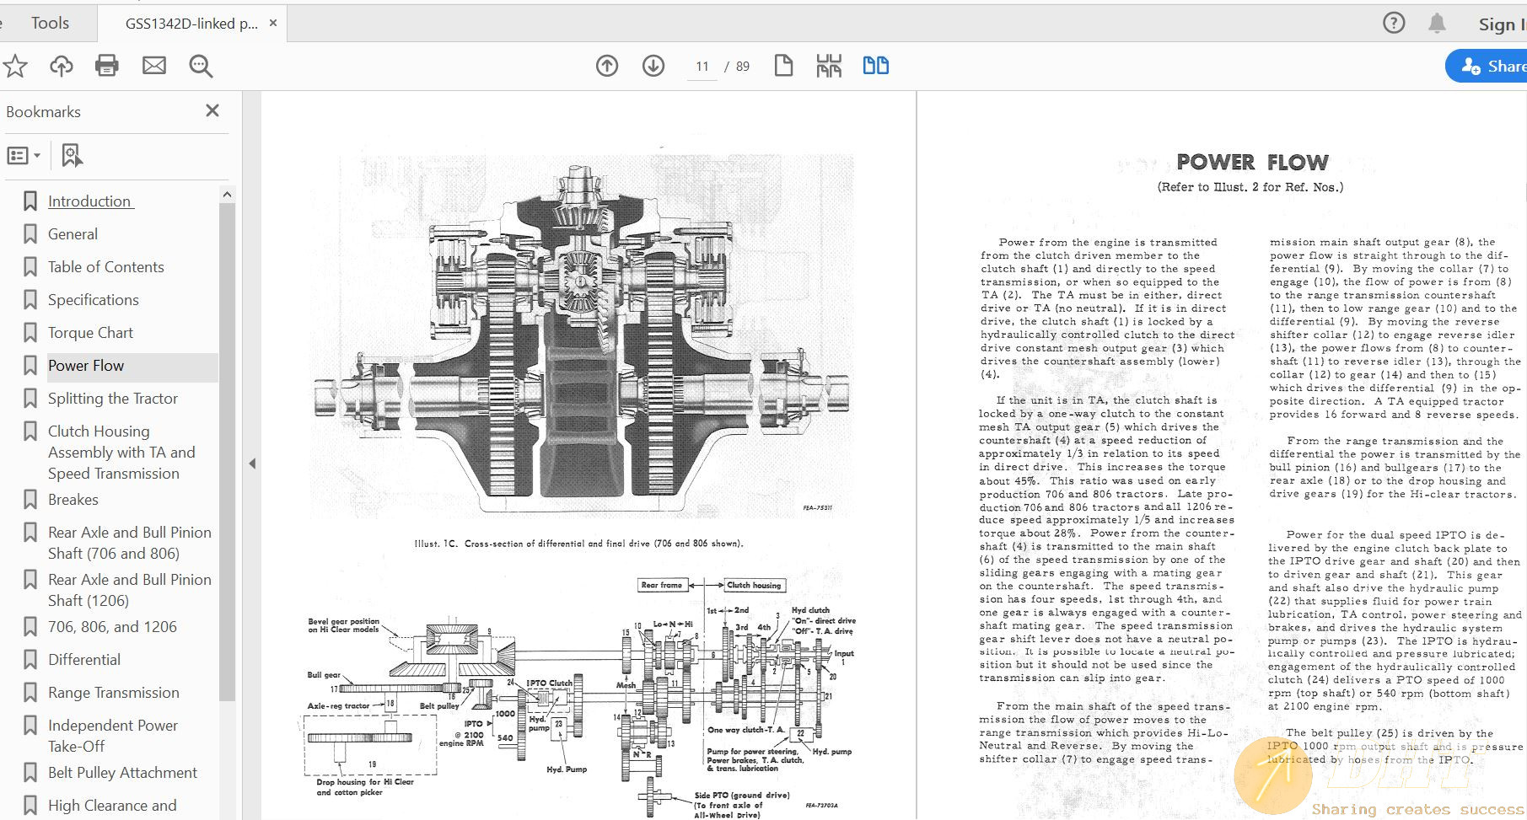Image resolution: width=1527 pixels, height=820 pixels.
Task: Select the GSS1342D-linked document tab
Action: click(191, 24)
